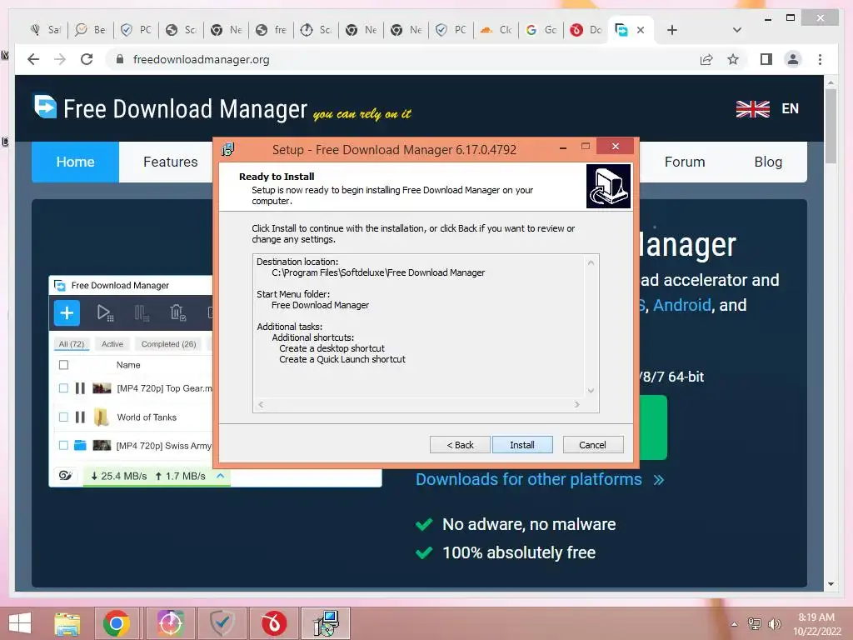Open the Features tab on the website

tap(170, 162)
